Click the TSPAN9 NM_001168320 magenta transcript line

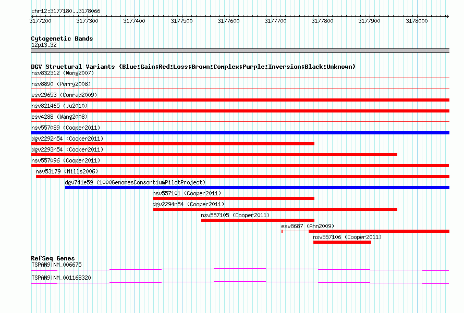pos(240,282)
